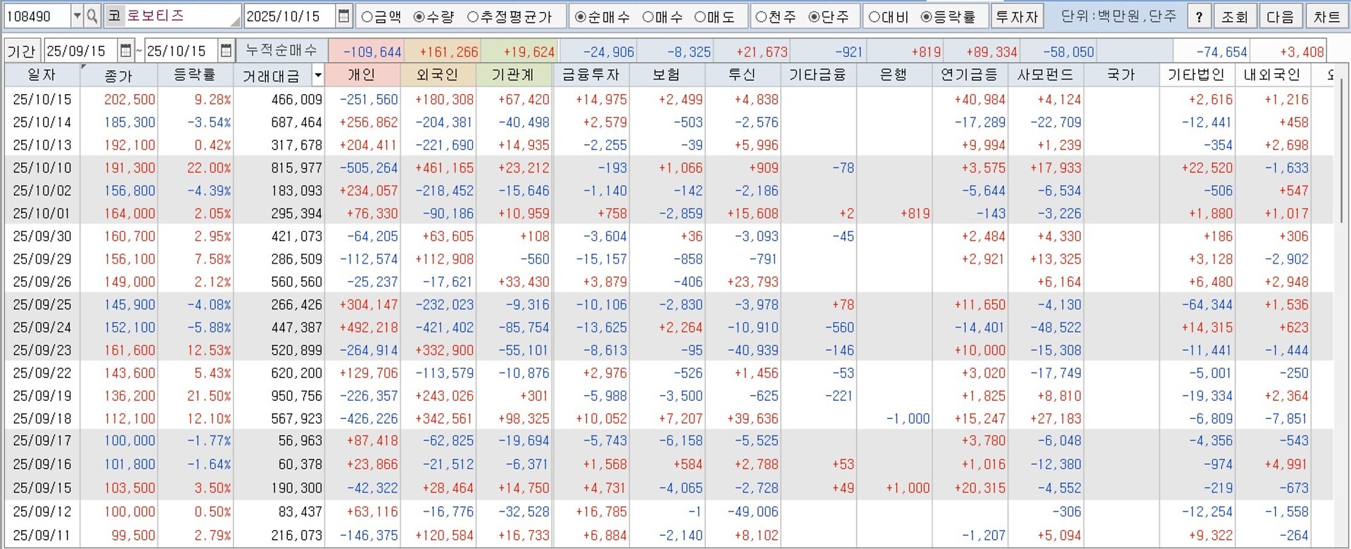Viewport: 1351px width, 549px height.
Task: Select the 천주 unit radio button
Action: tap(761, 17)
